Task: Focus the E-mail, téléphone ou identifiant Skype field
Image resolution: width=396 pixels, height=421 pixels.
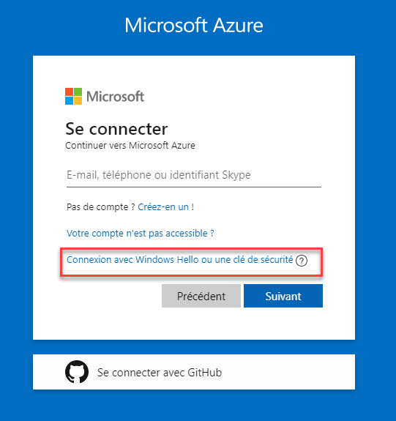Action: [194, 175]
